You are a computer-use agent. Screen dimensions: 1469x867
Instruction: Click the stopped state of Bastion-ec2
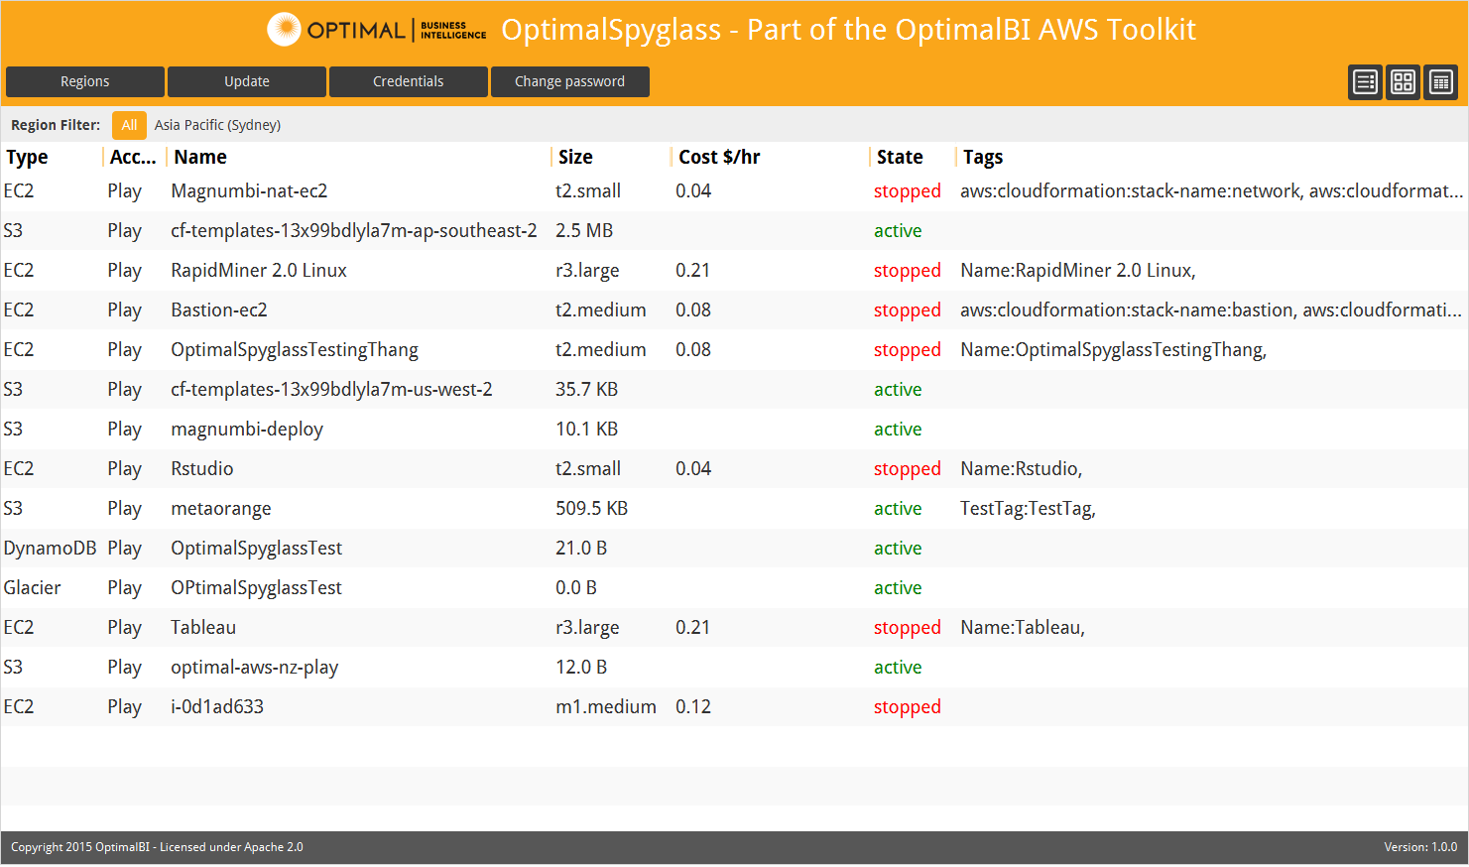tap(907, 310)
